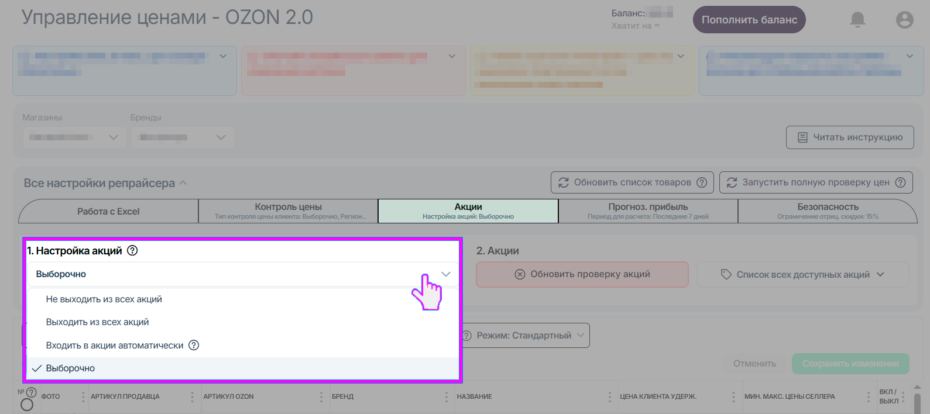This screenshot has width=930, height=414.
Task: Click Сохранить изменения button
Action: point(850,364)
